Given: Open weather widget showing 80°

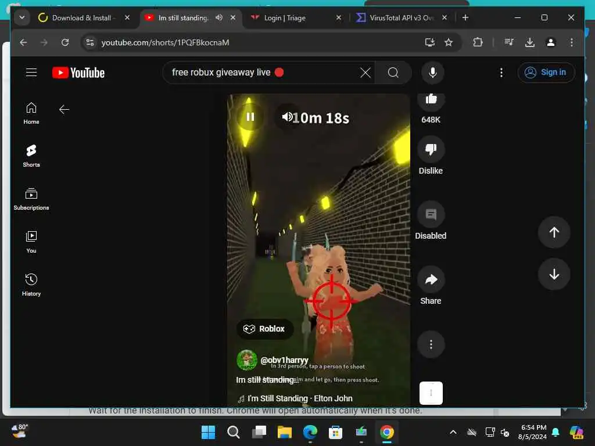Looking at the screenshot, I should (19, 431).
